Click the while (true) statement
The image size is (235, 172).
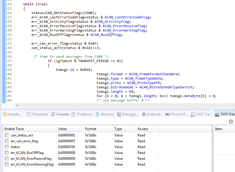[x=35, y=4]
